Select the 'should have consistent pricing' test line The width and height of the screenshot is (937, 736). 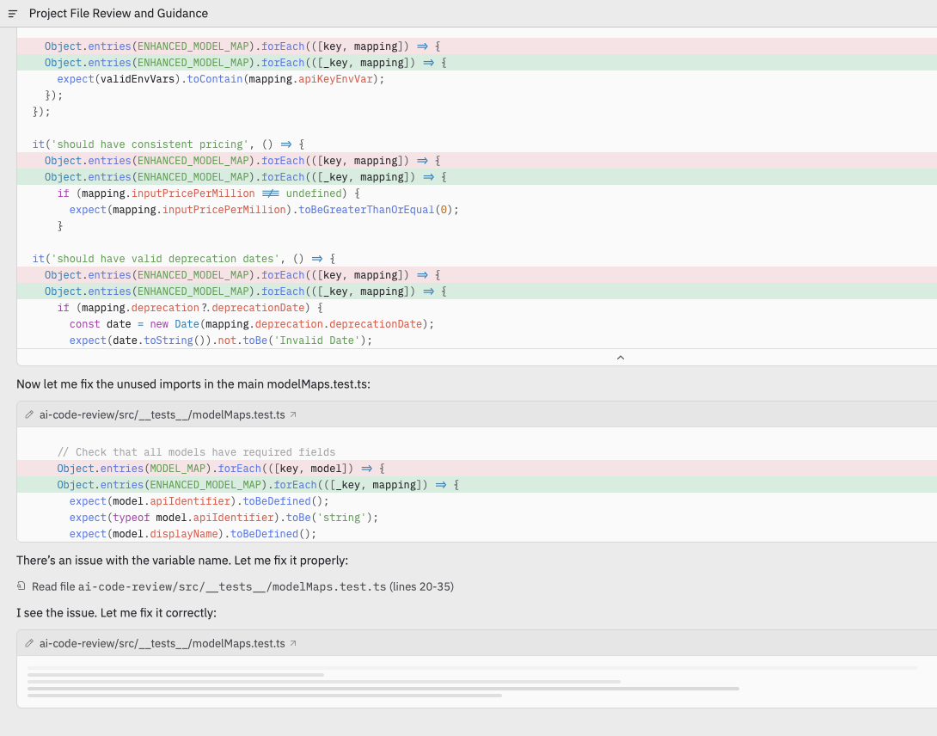[x=168, y=144]
